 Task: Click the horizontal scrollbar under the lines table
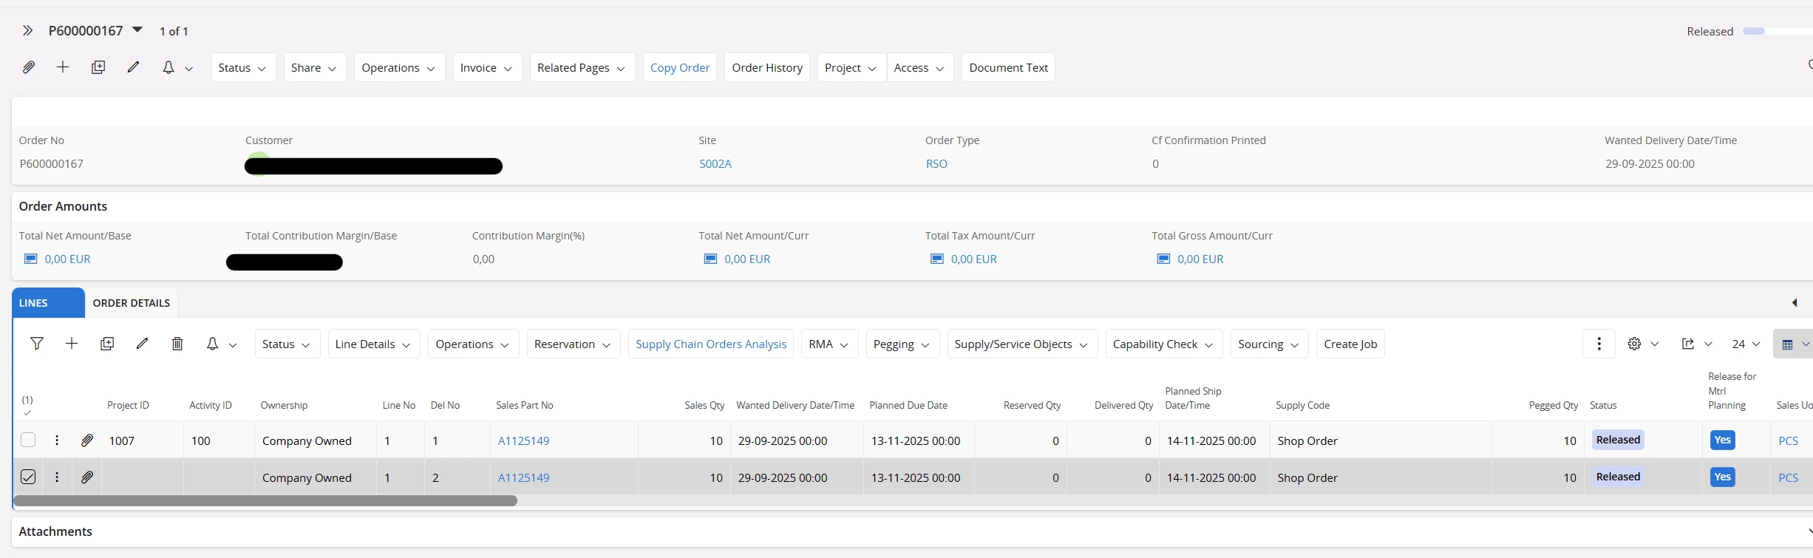pyautogui.click(x=265, y=501)
